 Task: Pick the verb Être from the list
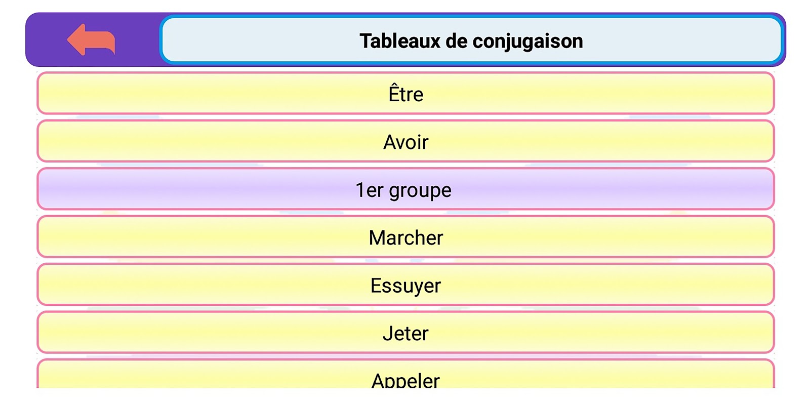[406, 94]
